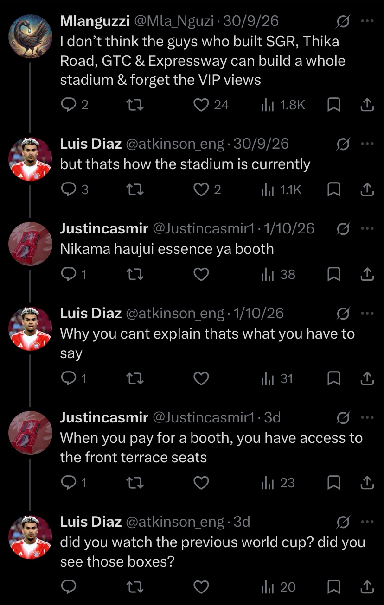384x605 pixels.
Task: Open the @atkinson_eng profile from first Luis Diaz tweet
Action: [175, 144]
